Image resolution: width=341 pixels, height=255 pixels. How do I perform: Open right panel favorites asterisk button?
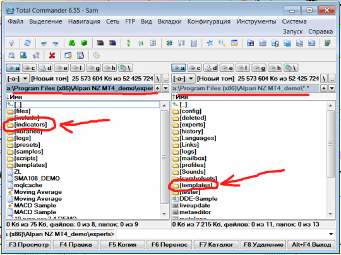pos(324,88)
